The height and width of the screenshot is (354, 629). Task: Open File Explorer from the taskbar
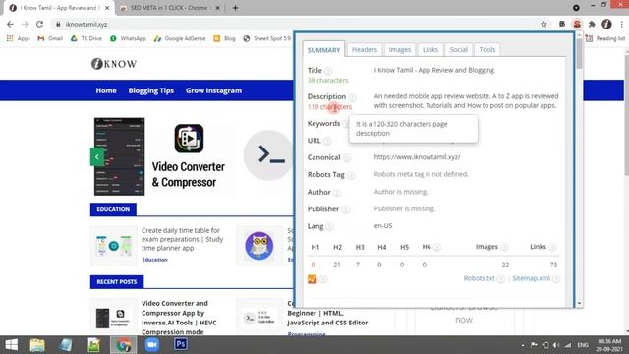37,345
